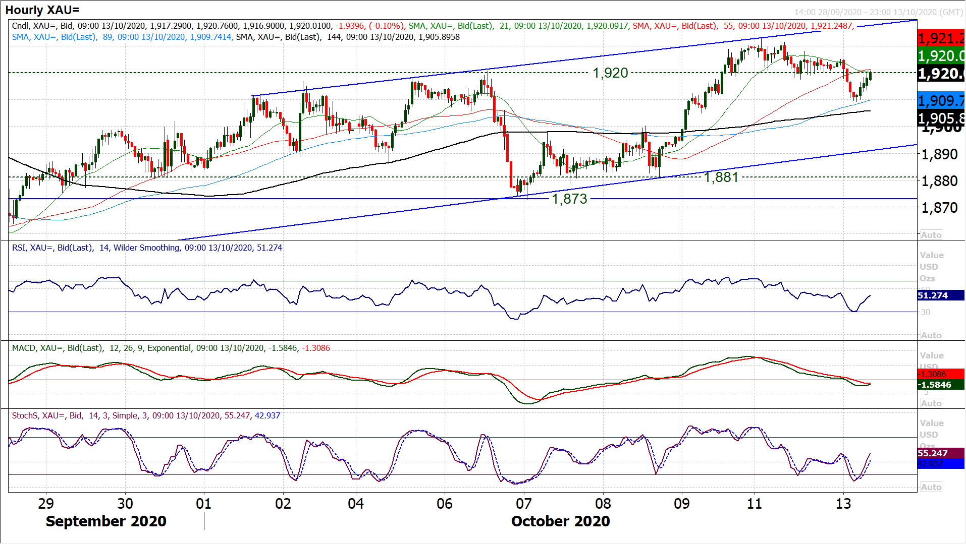Select the blue 1,909.7 SMA 89 price tag
The height and width of the screenshot is (544, 966).
click(x=941, y=101)
